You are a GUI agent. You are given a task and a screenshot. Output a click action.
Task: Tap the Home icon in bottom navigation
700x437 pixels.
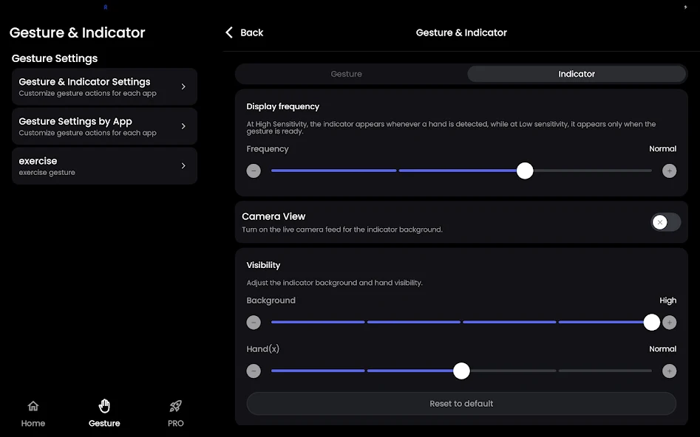point(33,406)
